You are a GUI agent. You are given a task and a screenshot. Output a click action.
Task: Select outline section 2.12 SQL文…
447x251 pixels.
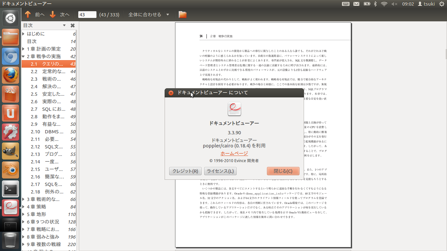coord(49,147)
